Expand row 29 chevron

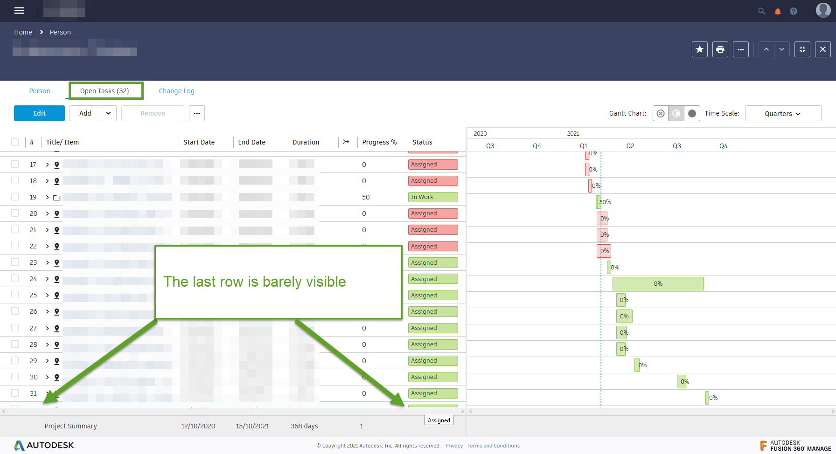tap(47, 361)
